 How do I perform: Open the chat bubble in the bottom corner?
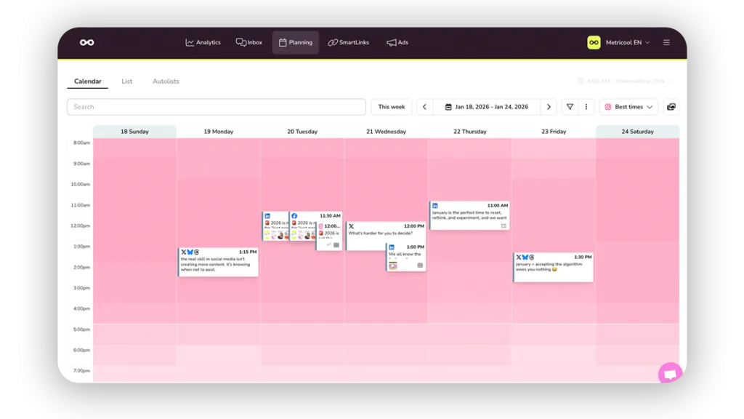pos(671,373)
